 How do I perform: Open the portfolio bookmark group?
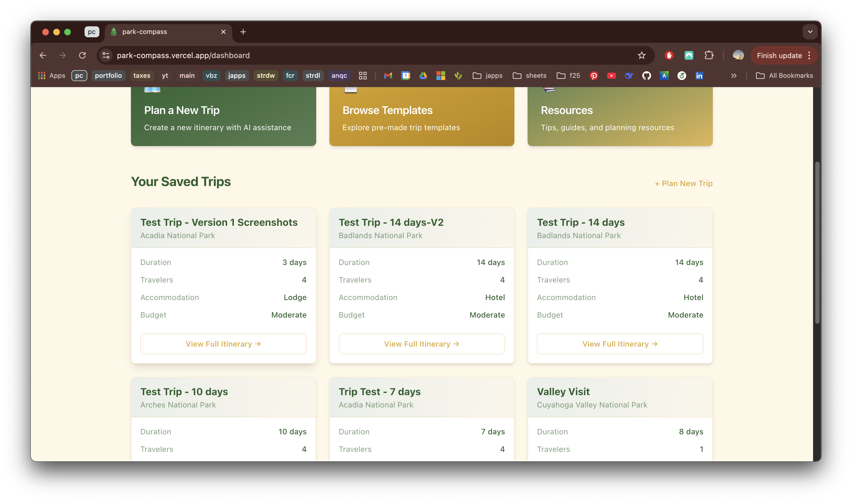(x=108, y=76)
